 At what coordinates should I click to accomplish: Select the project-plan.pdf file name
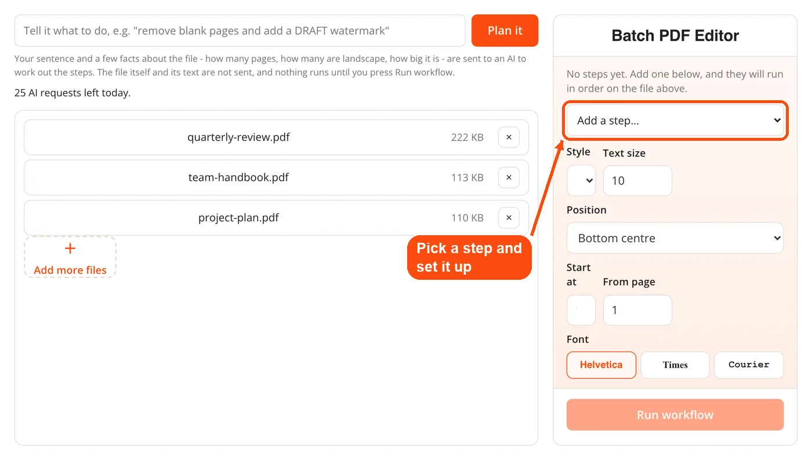pyautogui.click(x=238, y=218)
